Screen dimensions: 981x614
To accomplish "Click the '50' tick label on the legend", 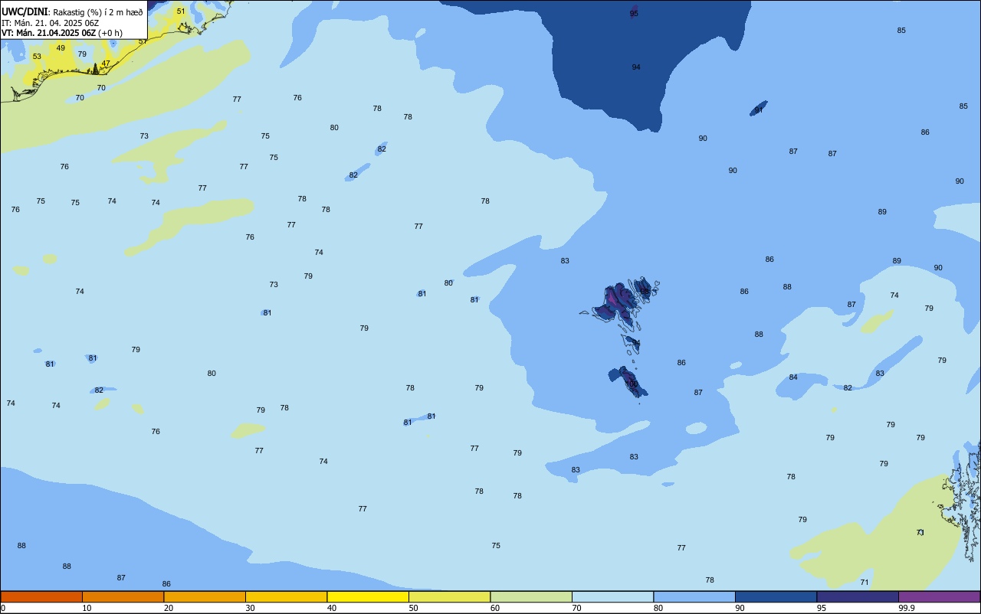I will (413, 608).
